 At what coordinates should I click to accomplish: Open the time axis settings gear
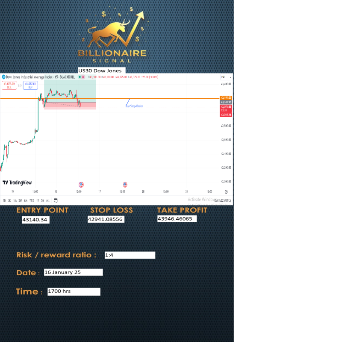tap(226, 192)
